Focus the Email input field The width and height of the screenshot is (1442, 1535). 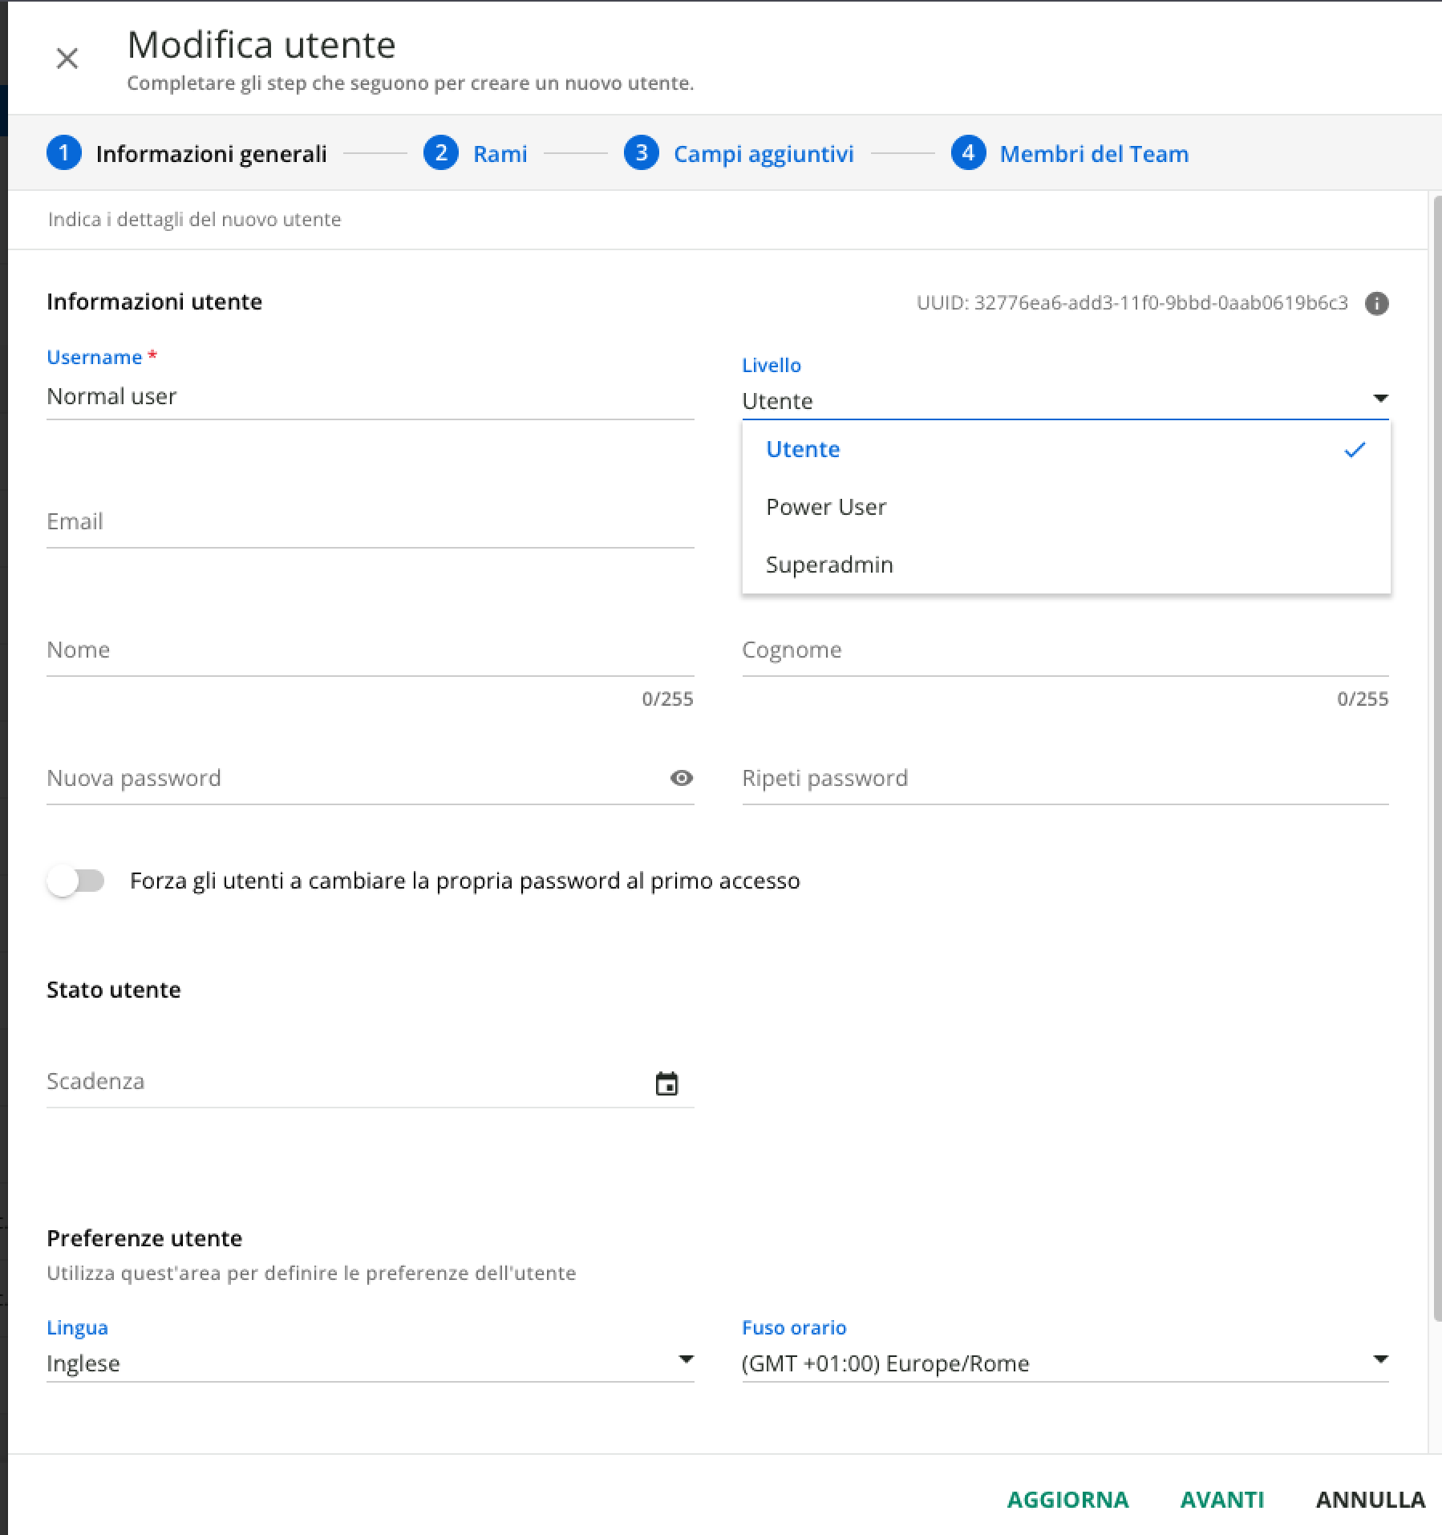pyautogui.click(x=369, y=522)
